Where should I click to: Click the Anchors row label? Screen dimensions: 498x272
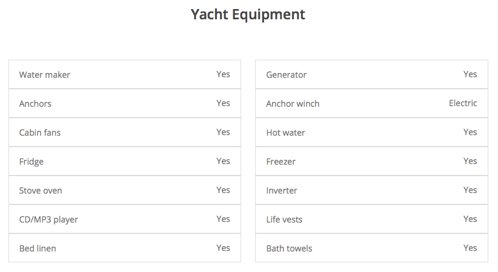(35, 104)
